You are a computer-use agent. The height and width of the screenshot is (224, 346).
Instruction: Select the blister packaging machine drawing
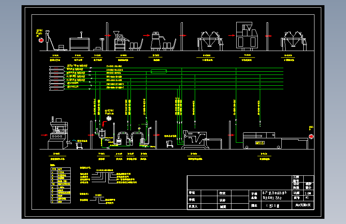[x=202, y=140]
